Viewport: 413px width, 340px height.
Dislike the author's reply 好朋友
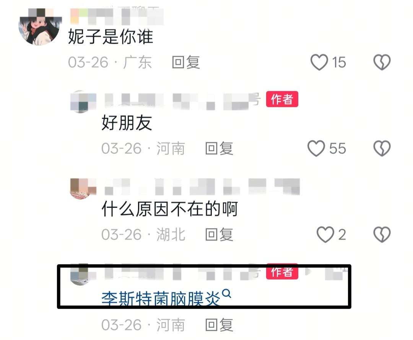pos(382,148)
